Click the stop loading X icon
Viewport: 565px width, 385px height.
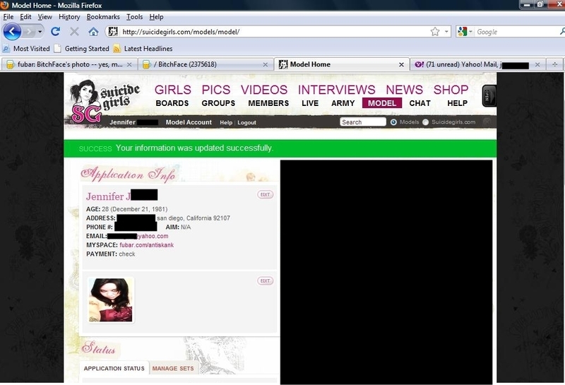[74, 32]
